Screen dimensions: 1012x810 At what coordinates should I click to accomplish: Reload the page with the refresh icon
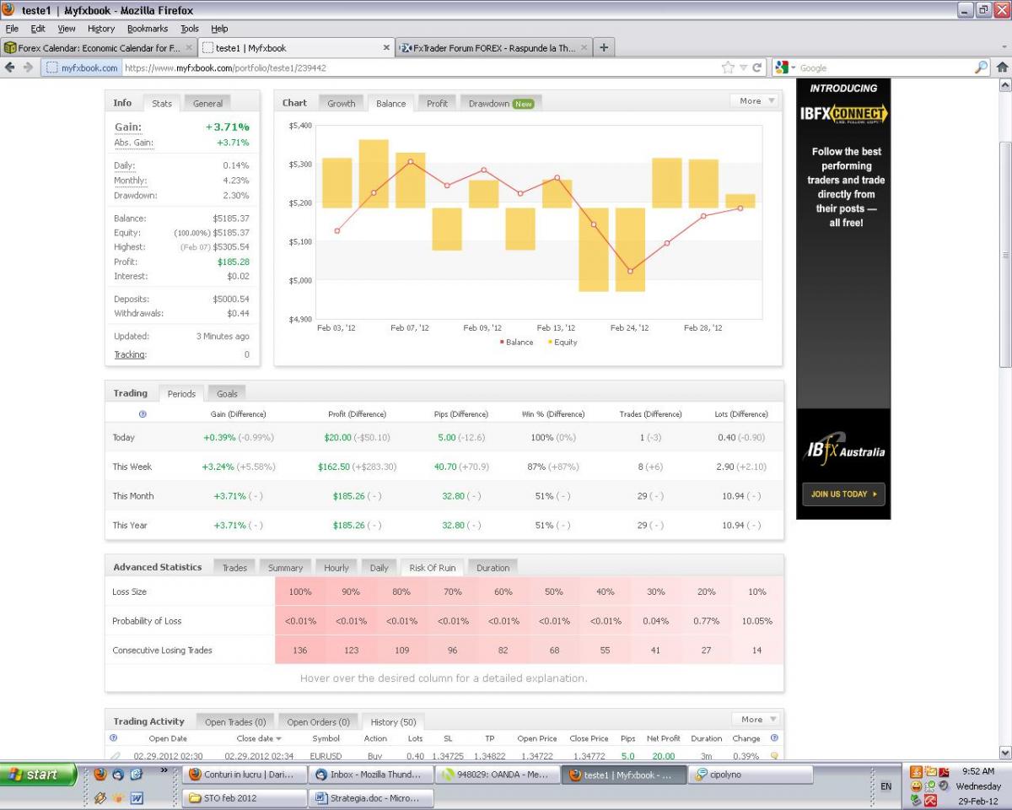(757, 67)
